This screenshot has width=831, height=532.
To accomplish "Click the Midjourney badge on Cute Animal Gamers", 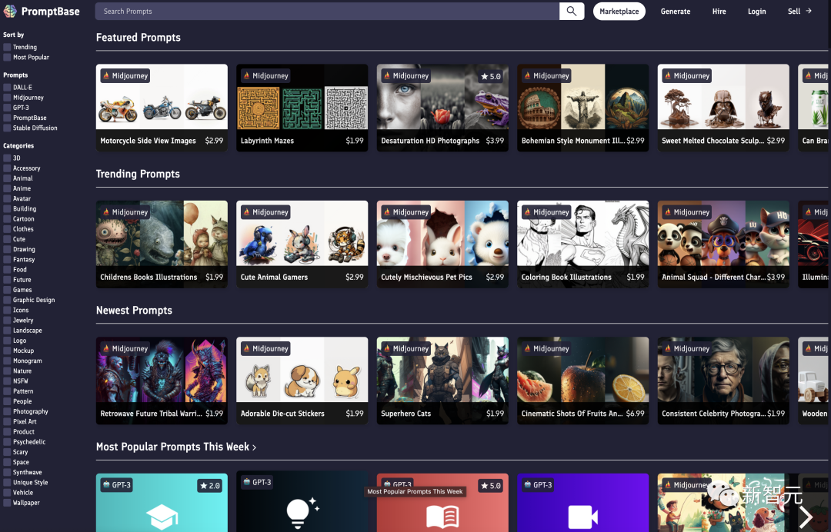I will 265,212.
